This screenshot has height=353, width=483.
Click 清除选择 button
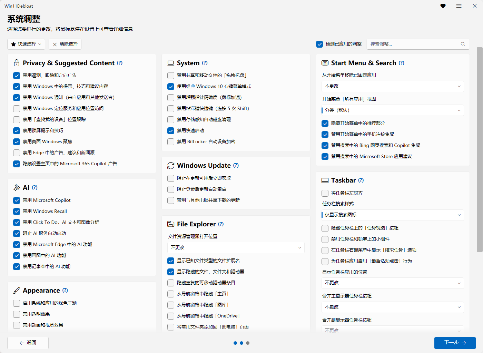65,44
